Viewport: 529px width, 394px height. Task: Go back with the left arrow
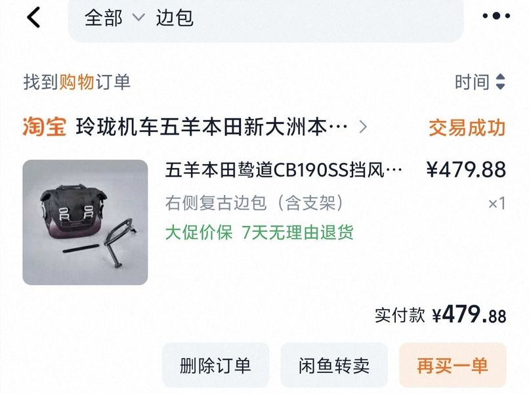[33, 17]
